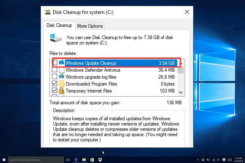
Task: Click the files list scrollbar thumb
Action: click(x=181, y=70)
